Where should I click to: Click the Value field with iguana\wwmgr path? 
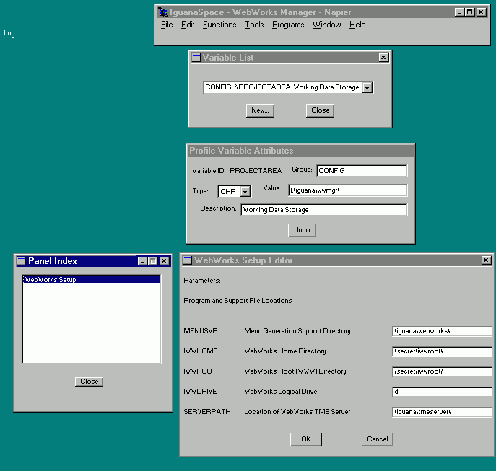[x=348, y=190]
